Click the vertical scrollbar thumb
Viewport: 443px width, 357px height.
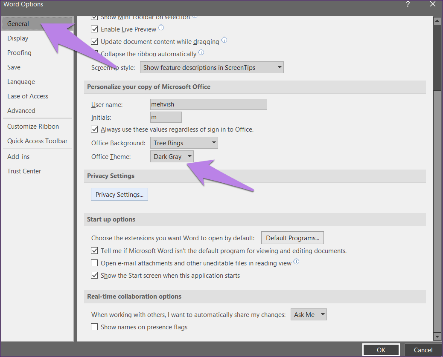point(437,211)
